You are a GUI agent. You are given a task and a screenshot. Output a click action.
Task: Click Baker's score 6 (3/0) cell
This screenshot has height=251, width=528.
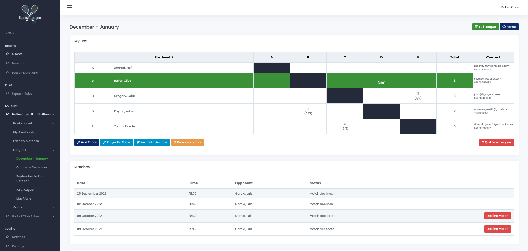[381, 81]
